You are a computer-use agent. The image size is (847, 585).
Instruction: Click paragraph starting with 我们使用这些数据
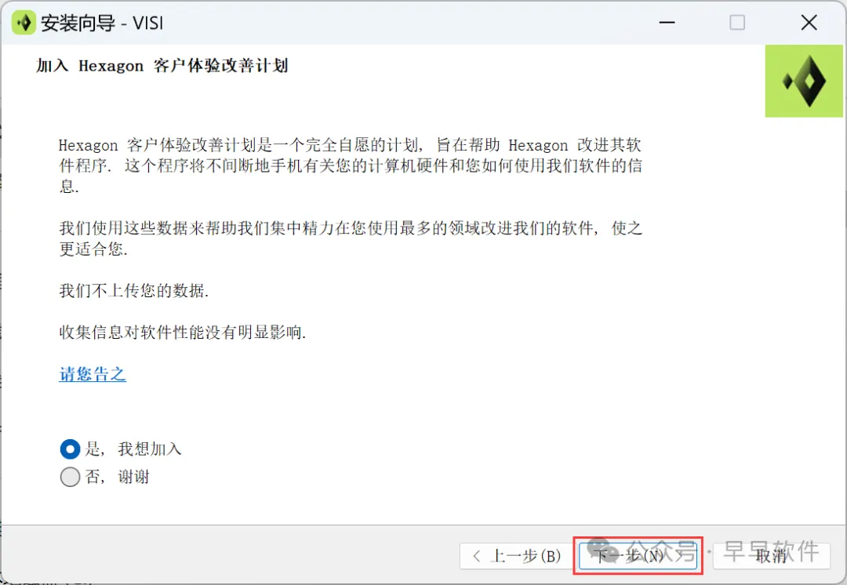coord(351,238)
